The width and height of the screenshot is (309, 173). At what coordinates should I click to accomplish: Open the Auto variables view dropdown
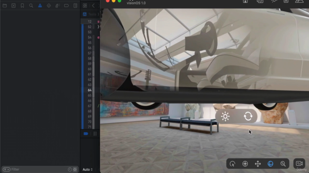(x=87, y=170)
